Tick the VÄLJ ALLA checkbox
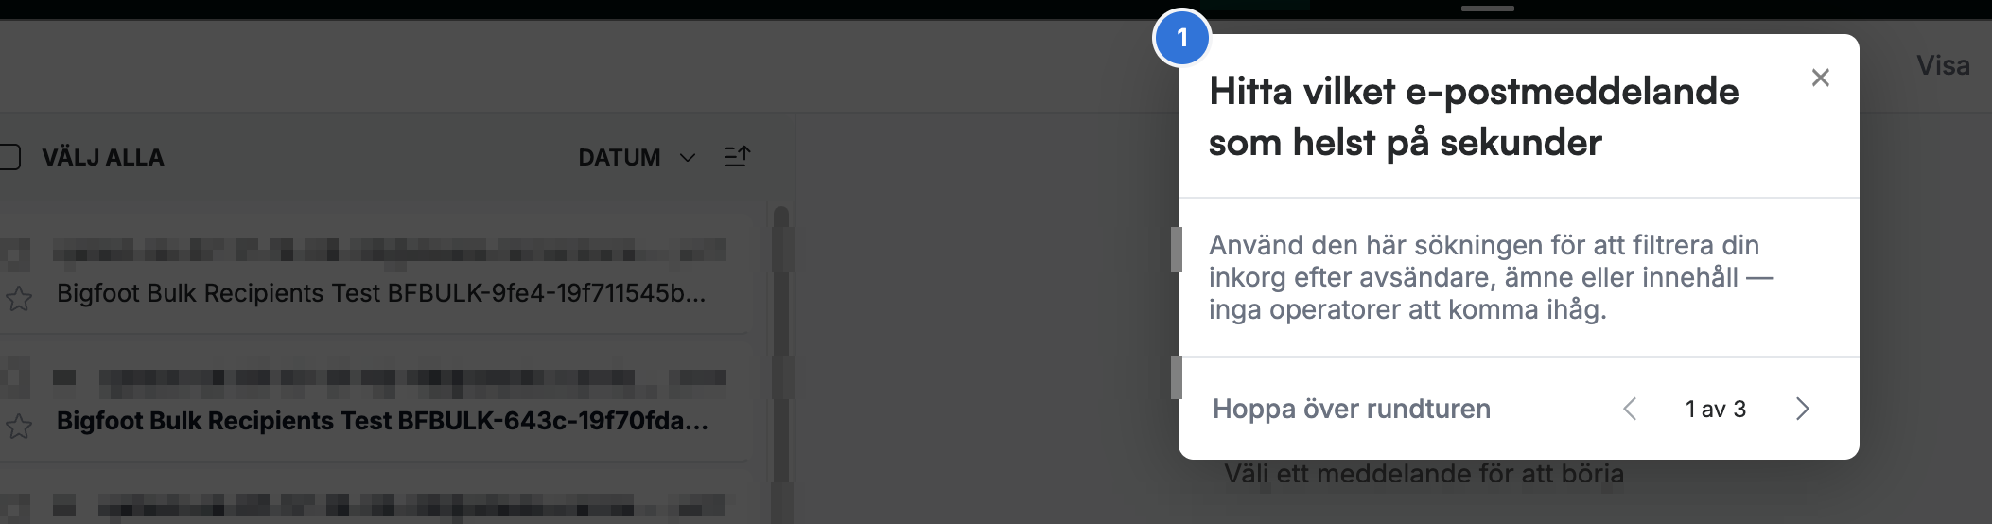Image resolution: width=1992 pixels, height=524 pixels. (9, 157)
